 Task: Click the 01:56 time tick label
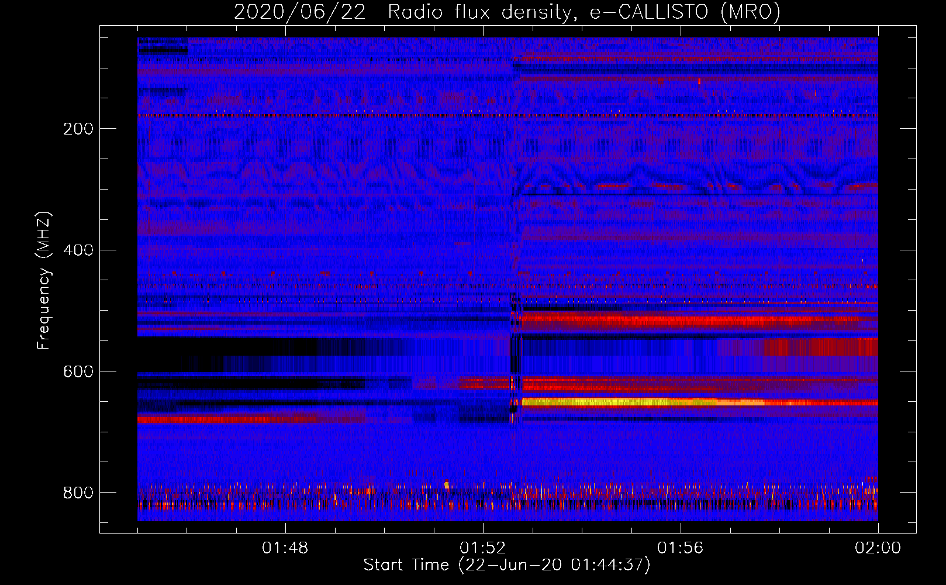tap(681, 548)
